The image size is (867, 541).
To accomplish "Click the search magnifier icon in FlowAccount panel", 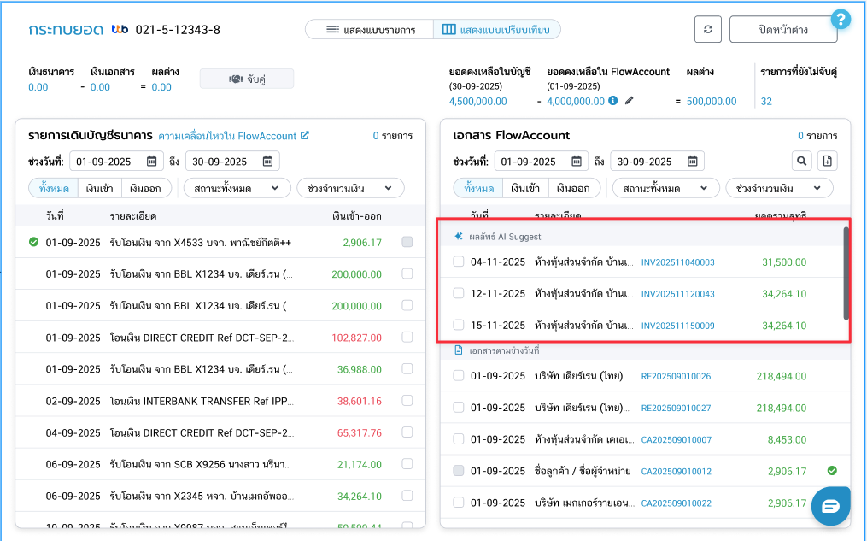I will [801, 161].
